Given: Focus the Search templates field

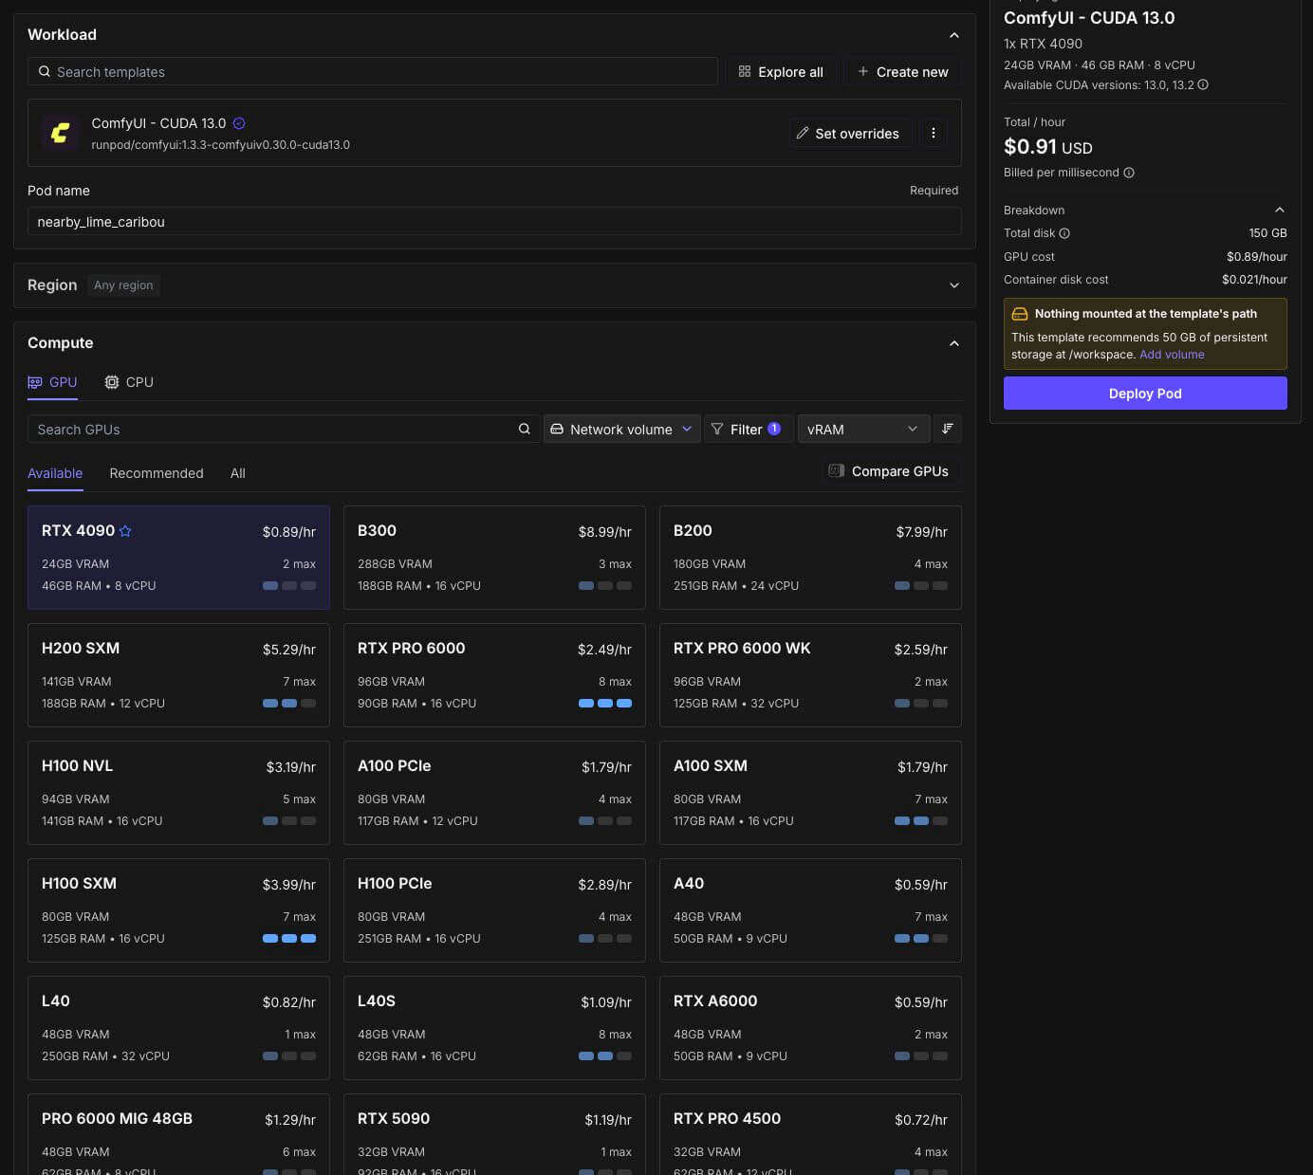Looking at the screenshot, I should pos(372,72).
